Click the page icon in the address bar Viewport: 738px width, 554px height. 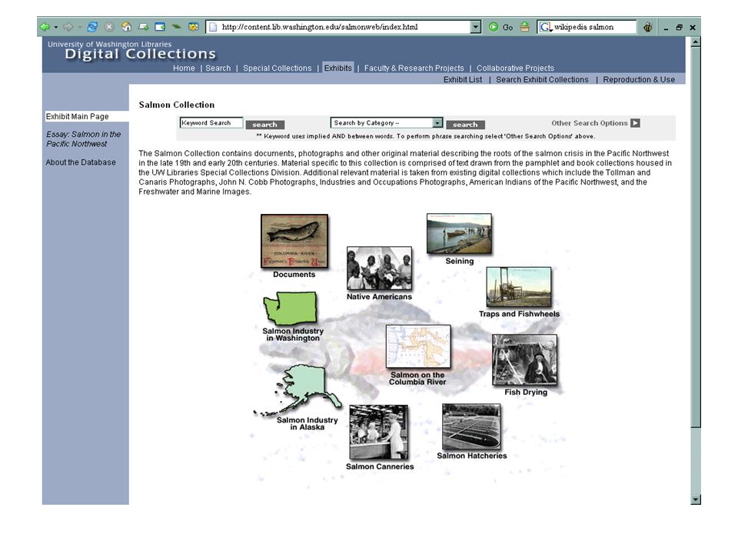tap(213, 27)
